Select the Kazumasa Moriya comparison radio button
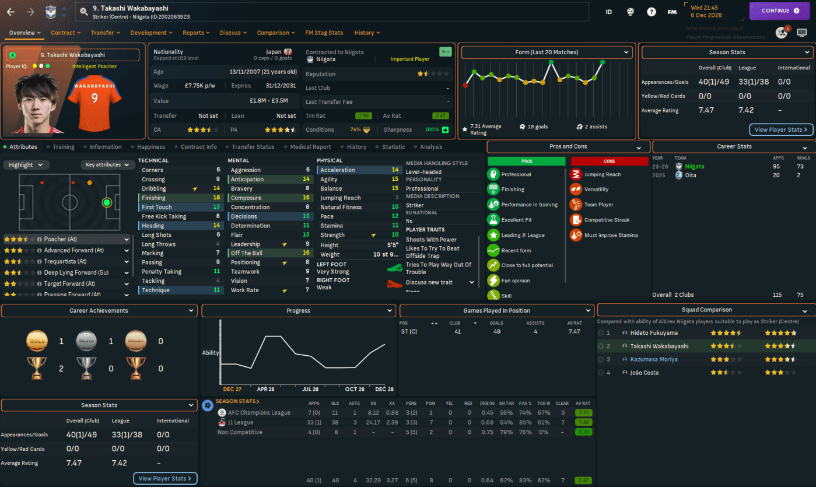This screenshot has width=816, height=487. 601,359
